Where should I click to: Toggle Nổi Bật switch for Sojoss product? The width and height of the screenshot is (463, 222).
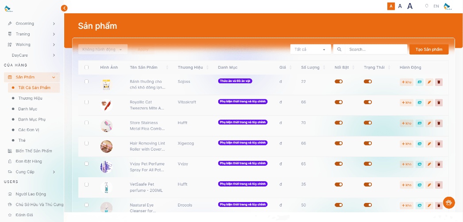point(339,82)
